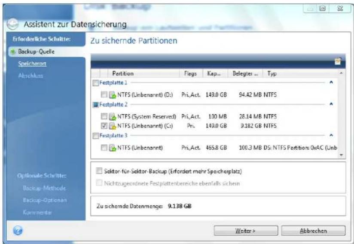Click DS: NTFS Partition 0xAC type text
The height and width of the screenshot is (244, 354).
[x=300, y=148]
